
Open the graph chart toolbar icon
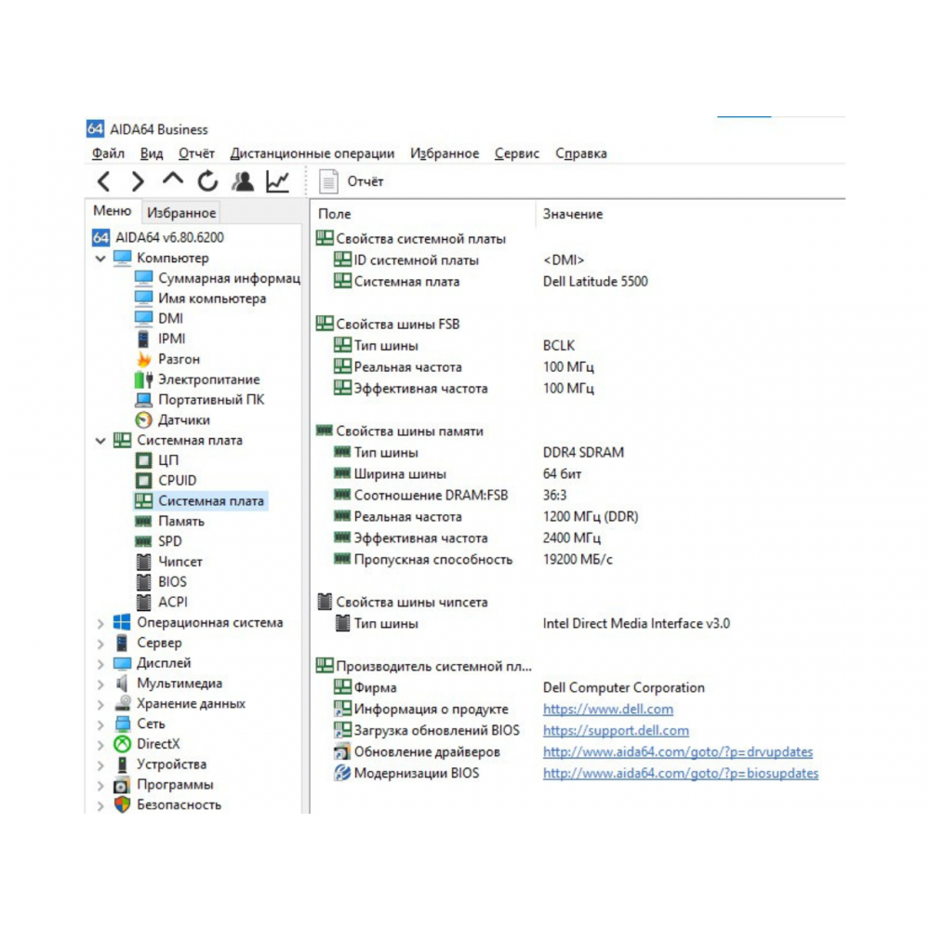277,181
